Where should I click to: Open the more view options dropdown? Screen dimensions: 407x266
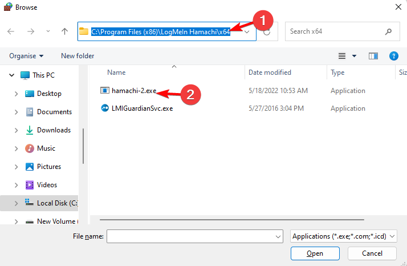354,56
